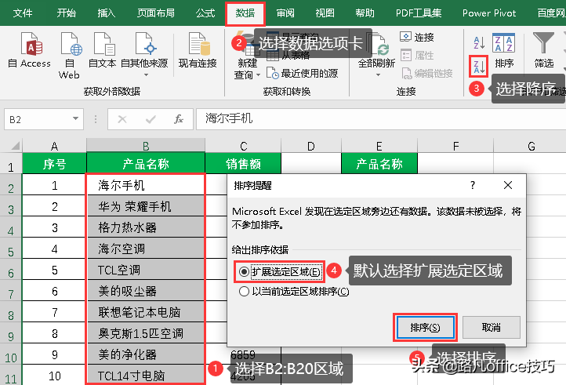The width and height of the screenshot is (566, 385).
Task: Confirm formula entry checkmark icon
Action: click(151, 119)
